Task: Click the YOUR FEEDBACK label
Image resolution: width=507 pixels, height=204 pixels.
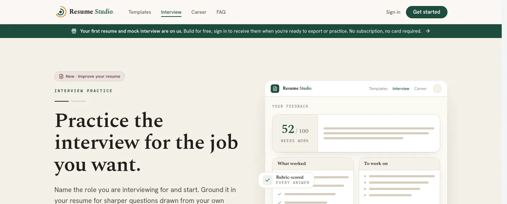Action: click(x=290, y=106)
